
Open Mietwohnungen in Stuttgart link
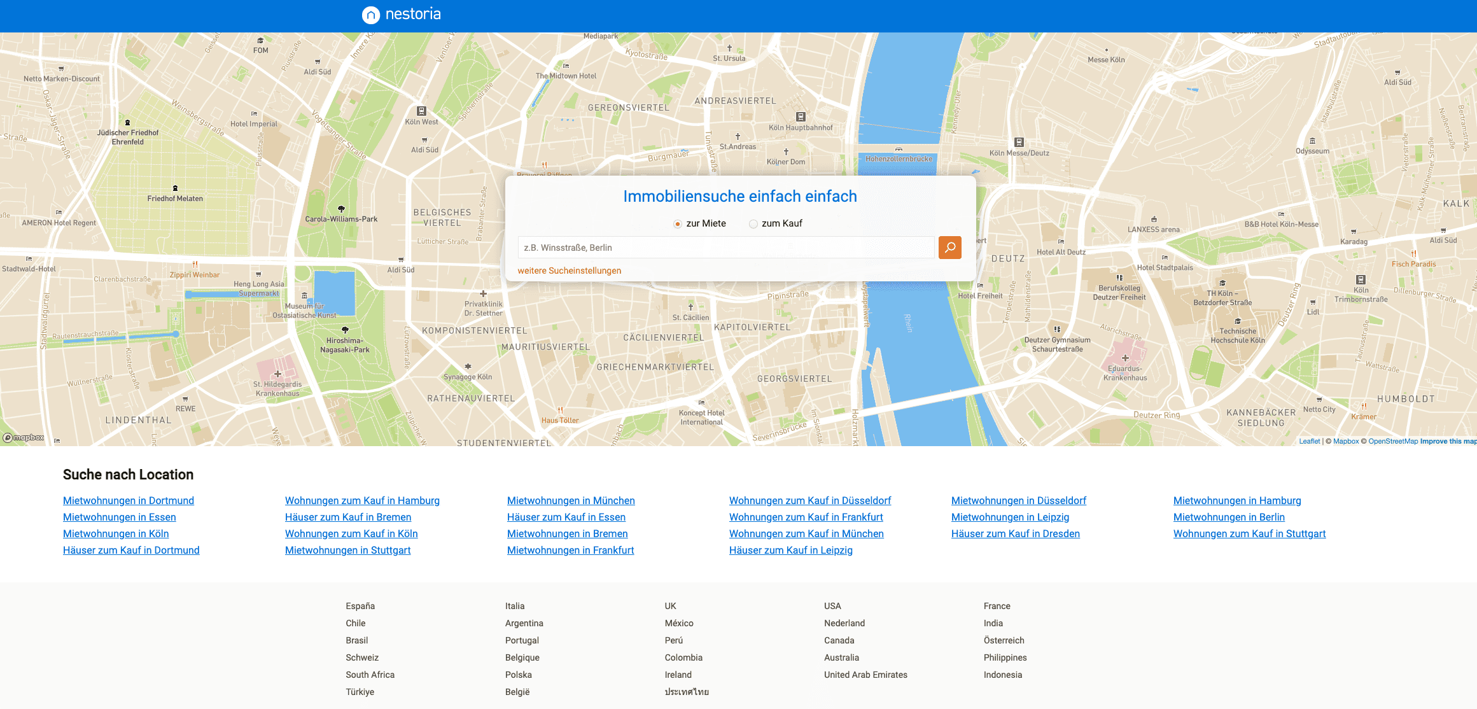click(347, 551)
